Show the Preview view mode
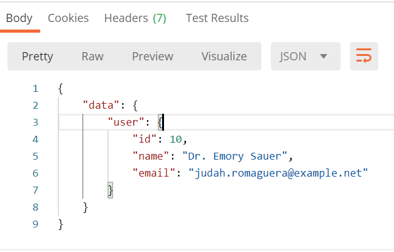Image resolution: width=394 pixels, height=252 pixels. coord(152,57)
